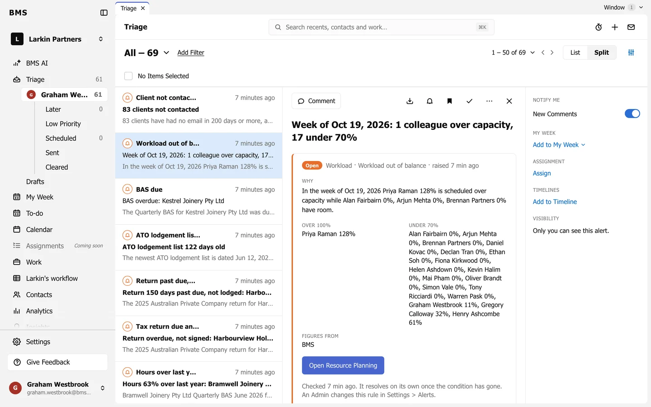
Task: Select the Triage tab
Action: tap(129, 8)
